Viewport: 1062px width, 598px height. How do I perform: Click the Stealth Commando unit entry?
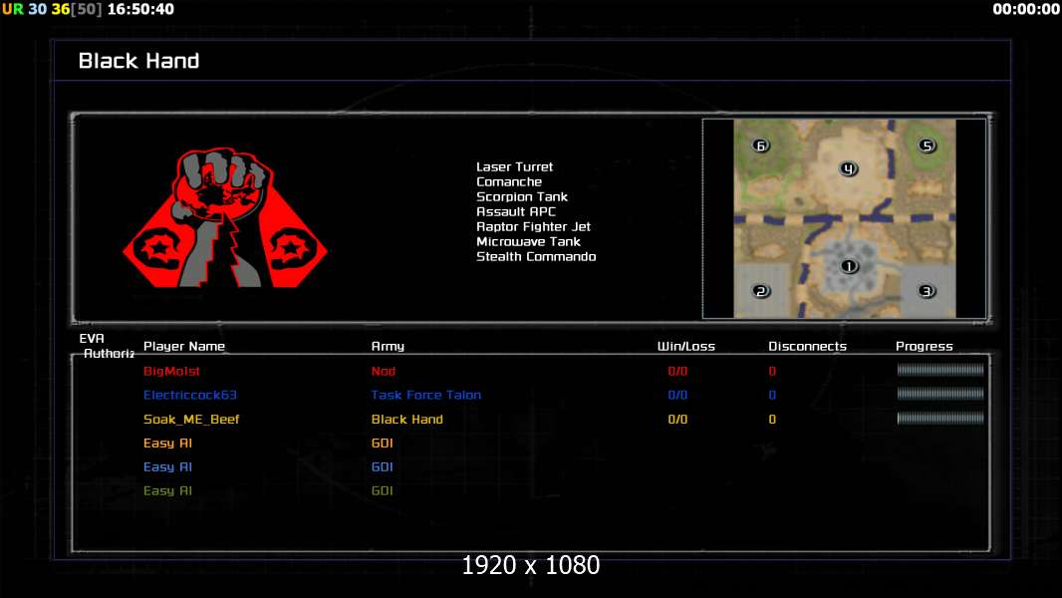(x=536, y=256)
